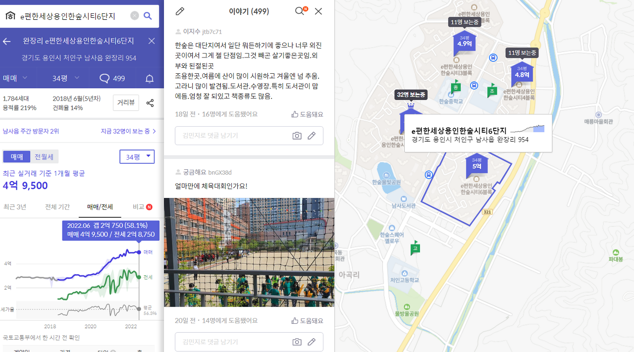The height and width of the screenshot is (352, 634).
Task: Open 거리뷰 street view button
Action: tap(126, 103)
